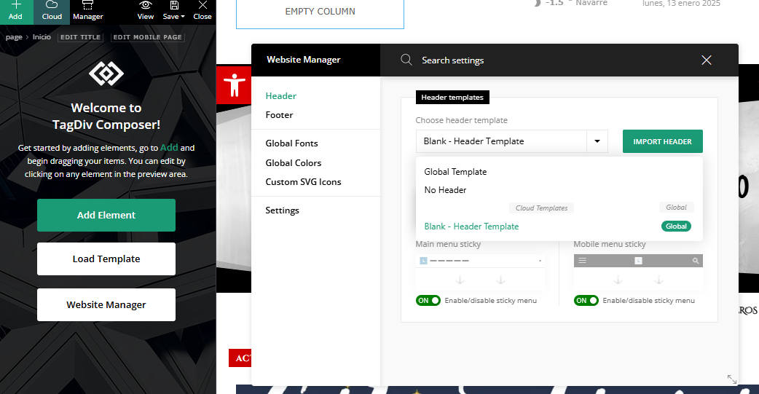Viewport: 759px width, 394px height.
Task: Choose Blank - Header Template in list
Action: (x=471, y=226)
